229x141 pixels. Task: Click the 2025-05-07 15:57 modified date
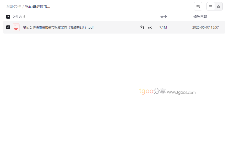coord(205,27)
